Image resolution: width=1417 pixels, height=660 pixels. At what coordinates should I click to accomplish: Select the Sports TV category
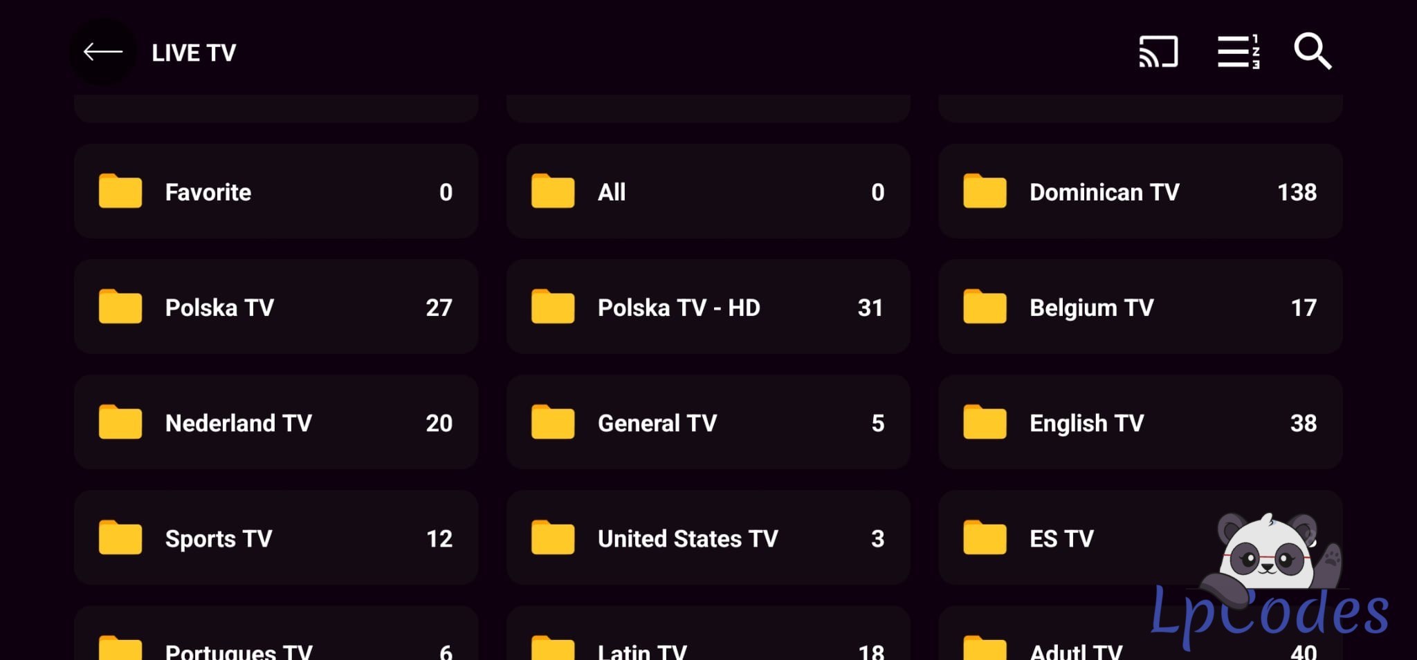pyautogui.click(x=275, y=538)
